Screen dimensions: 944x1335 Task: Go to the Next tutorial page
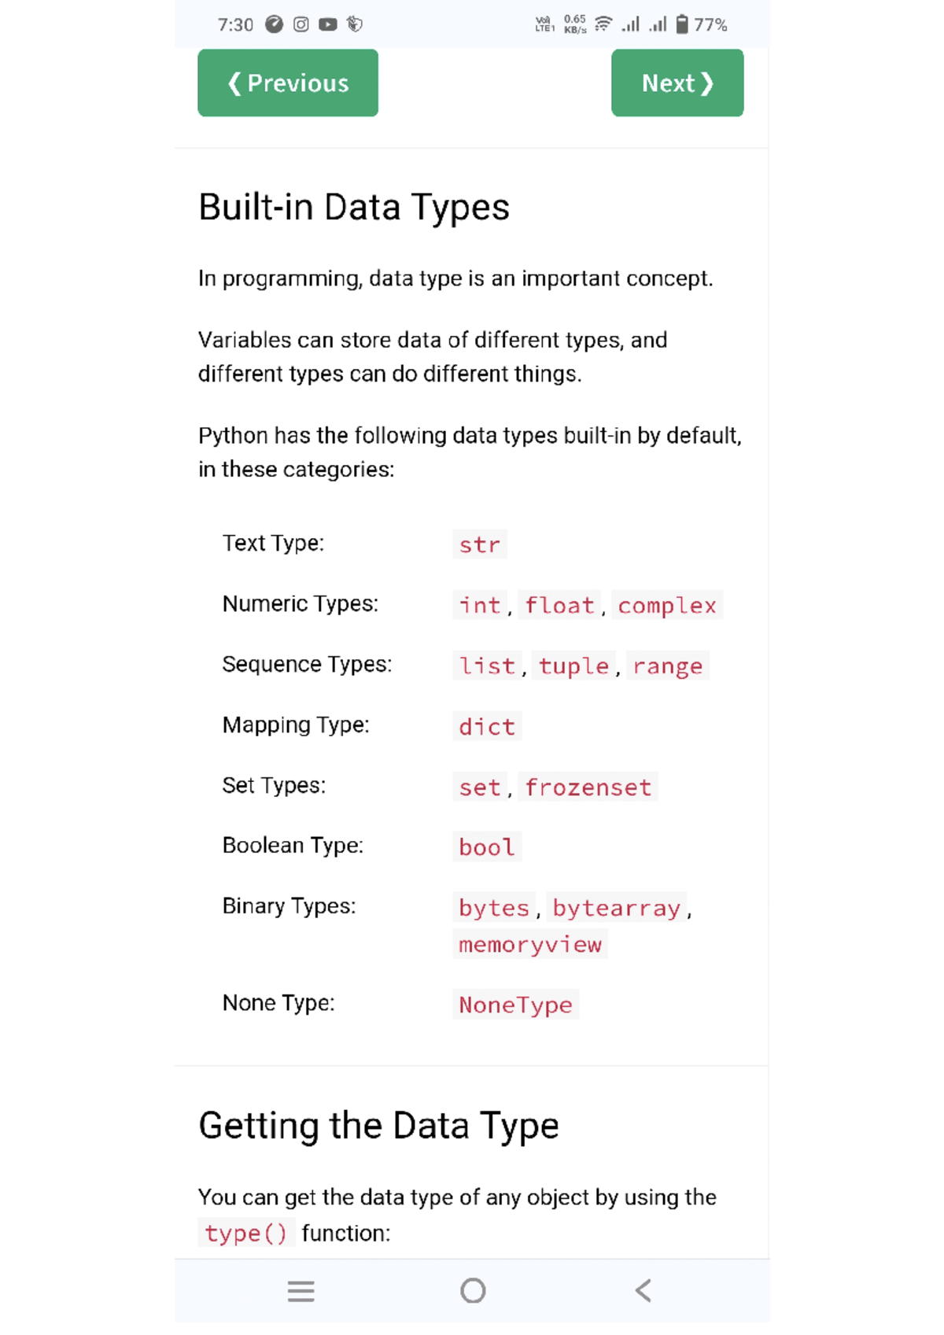tap(677, 83)
